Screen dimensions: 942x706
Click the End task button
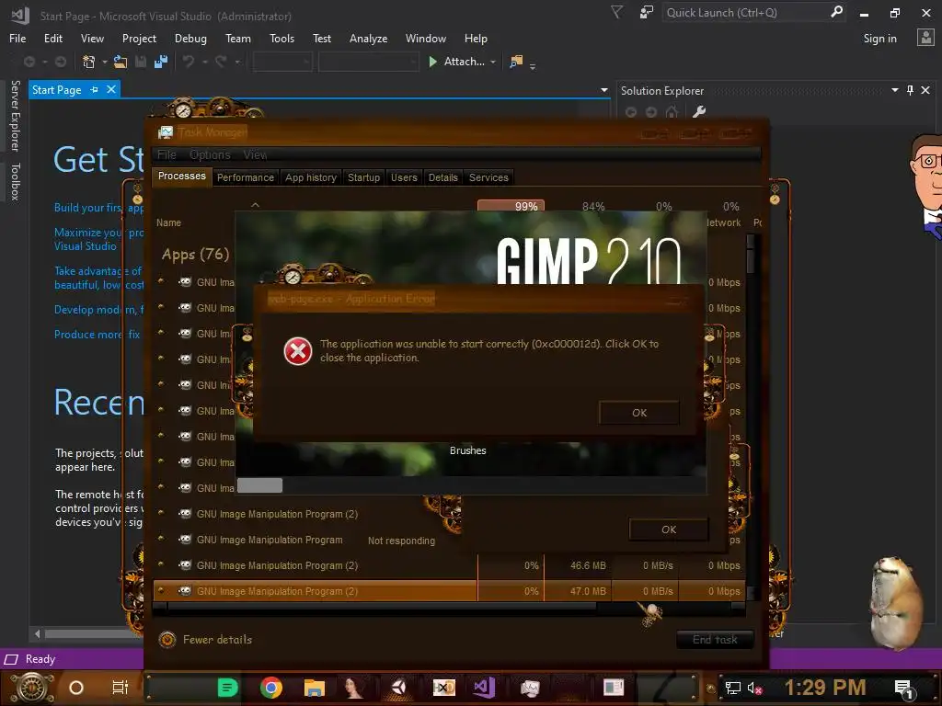pyautogui.click(x=715, y=640)
